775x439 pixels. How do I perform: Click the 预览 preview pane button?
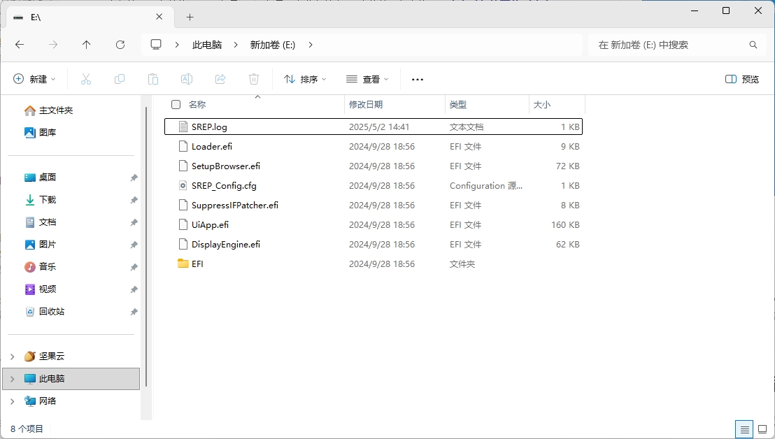click(x=742, y=79)
